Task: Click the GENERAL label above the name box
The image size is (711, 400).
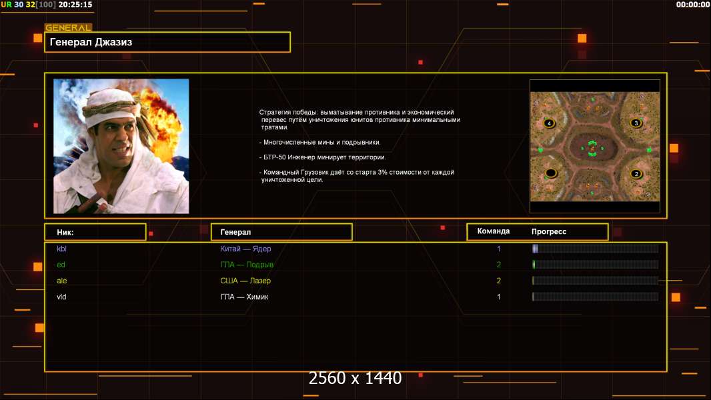Action: (68, 28)
